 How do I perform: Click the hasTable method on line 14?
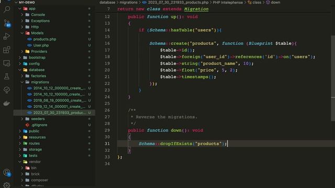182,30
